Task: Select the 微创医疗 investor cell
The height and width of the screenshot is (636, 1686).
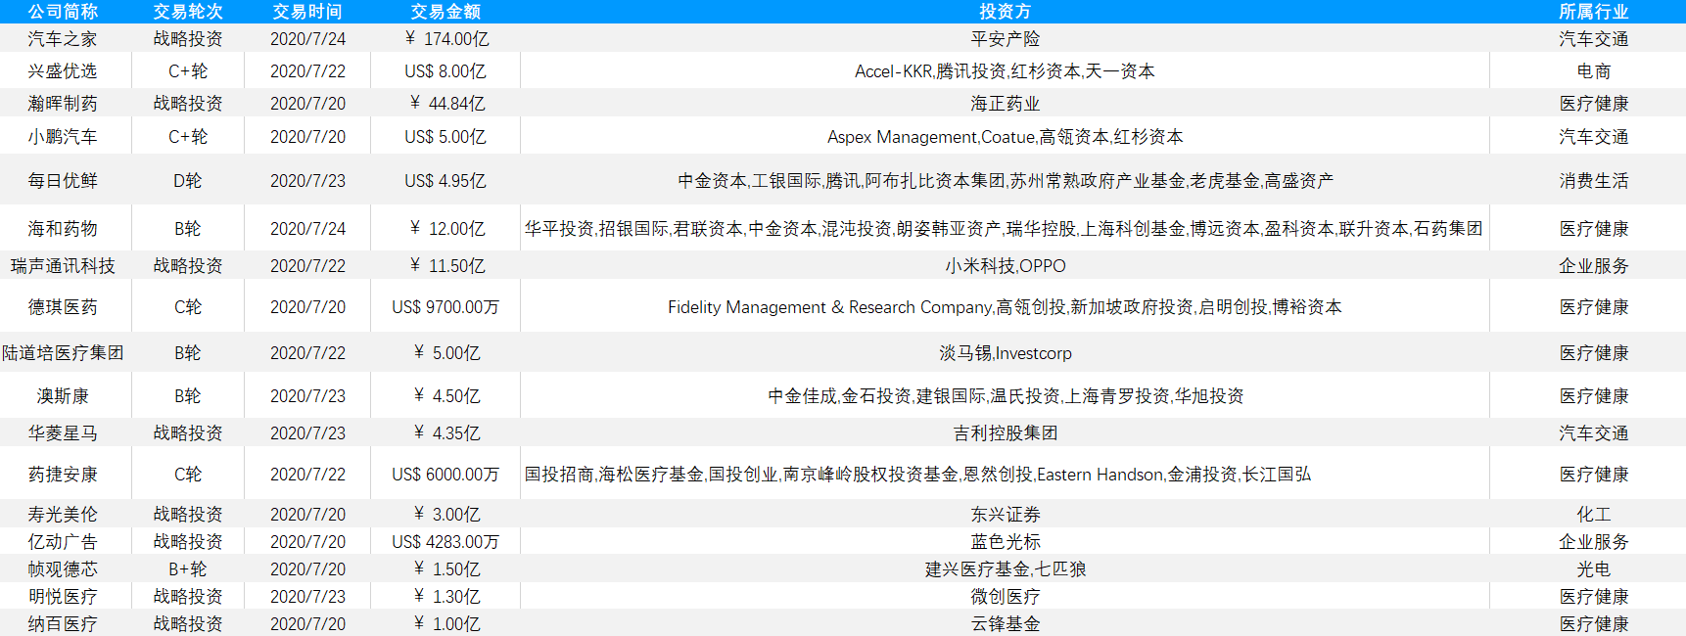Action: 1006,597
